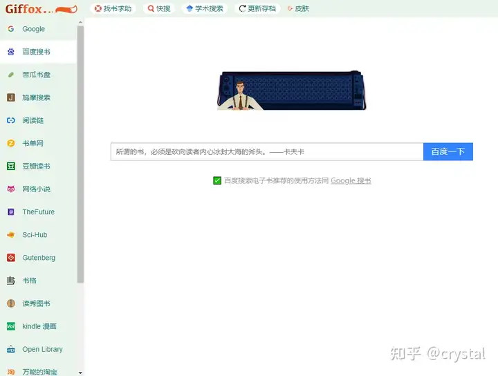Open the 鸠摩搜索 brown J icon
The image size is (498, 376).
coord(11,97)
